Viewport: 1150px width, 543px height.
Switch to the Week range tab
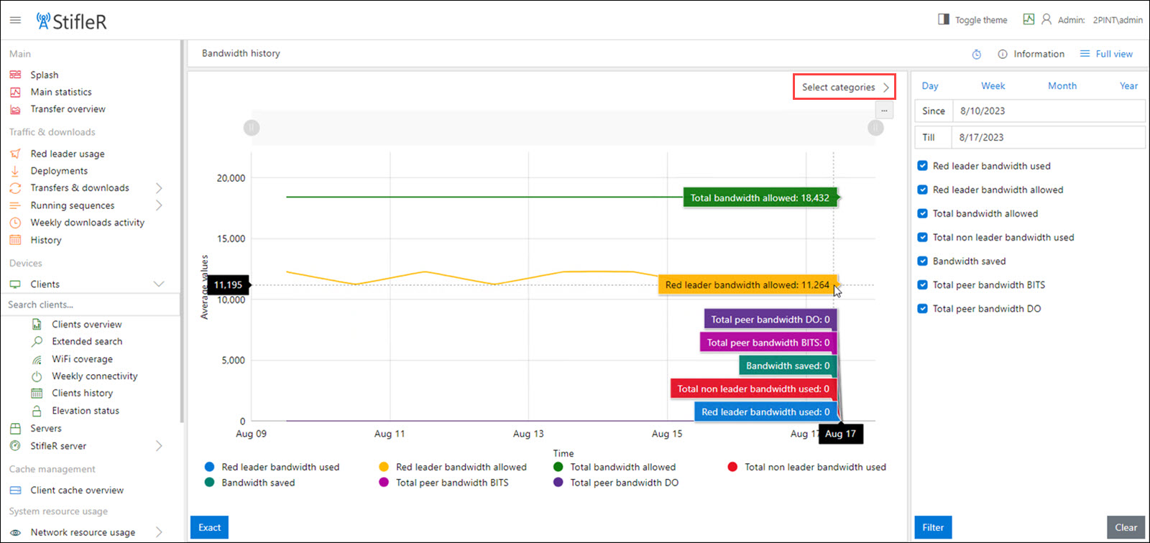[x=993, y=85]
